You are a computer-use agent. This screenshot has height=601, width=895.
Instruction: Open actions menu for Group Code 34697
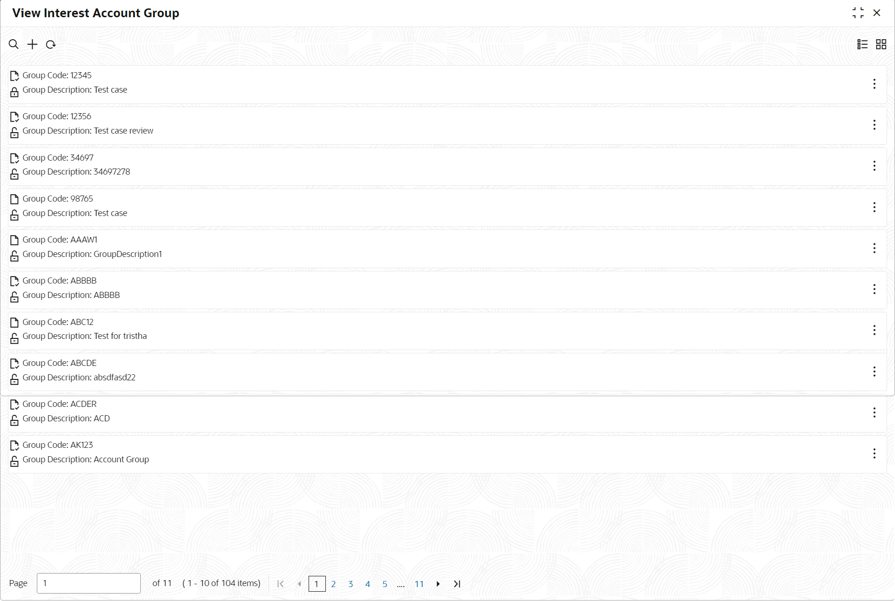[x=874, y=166]
